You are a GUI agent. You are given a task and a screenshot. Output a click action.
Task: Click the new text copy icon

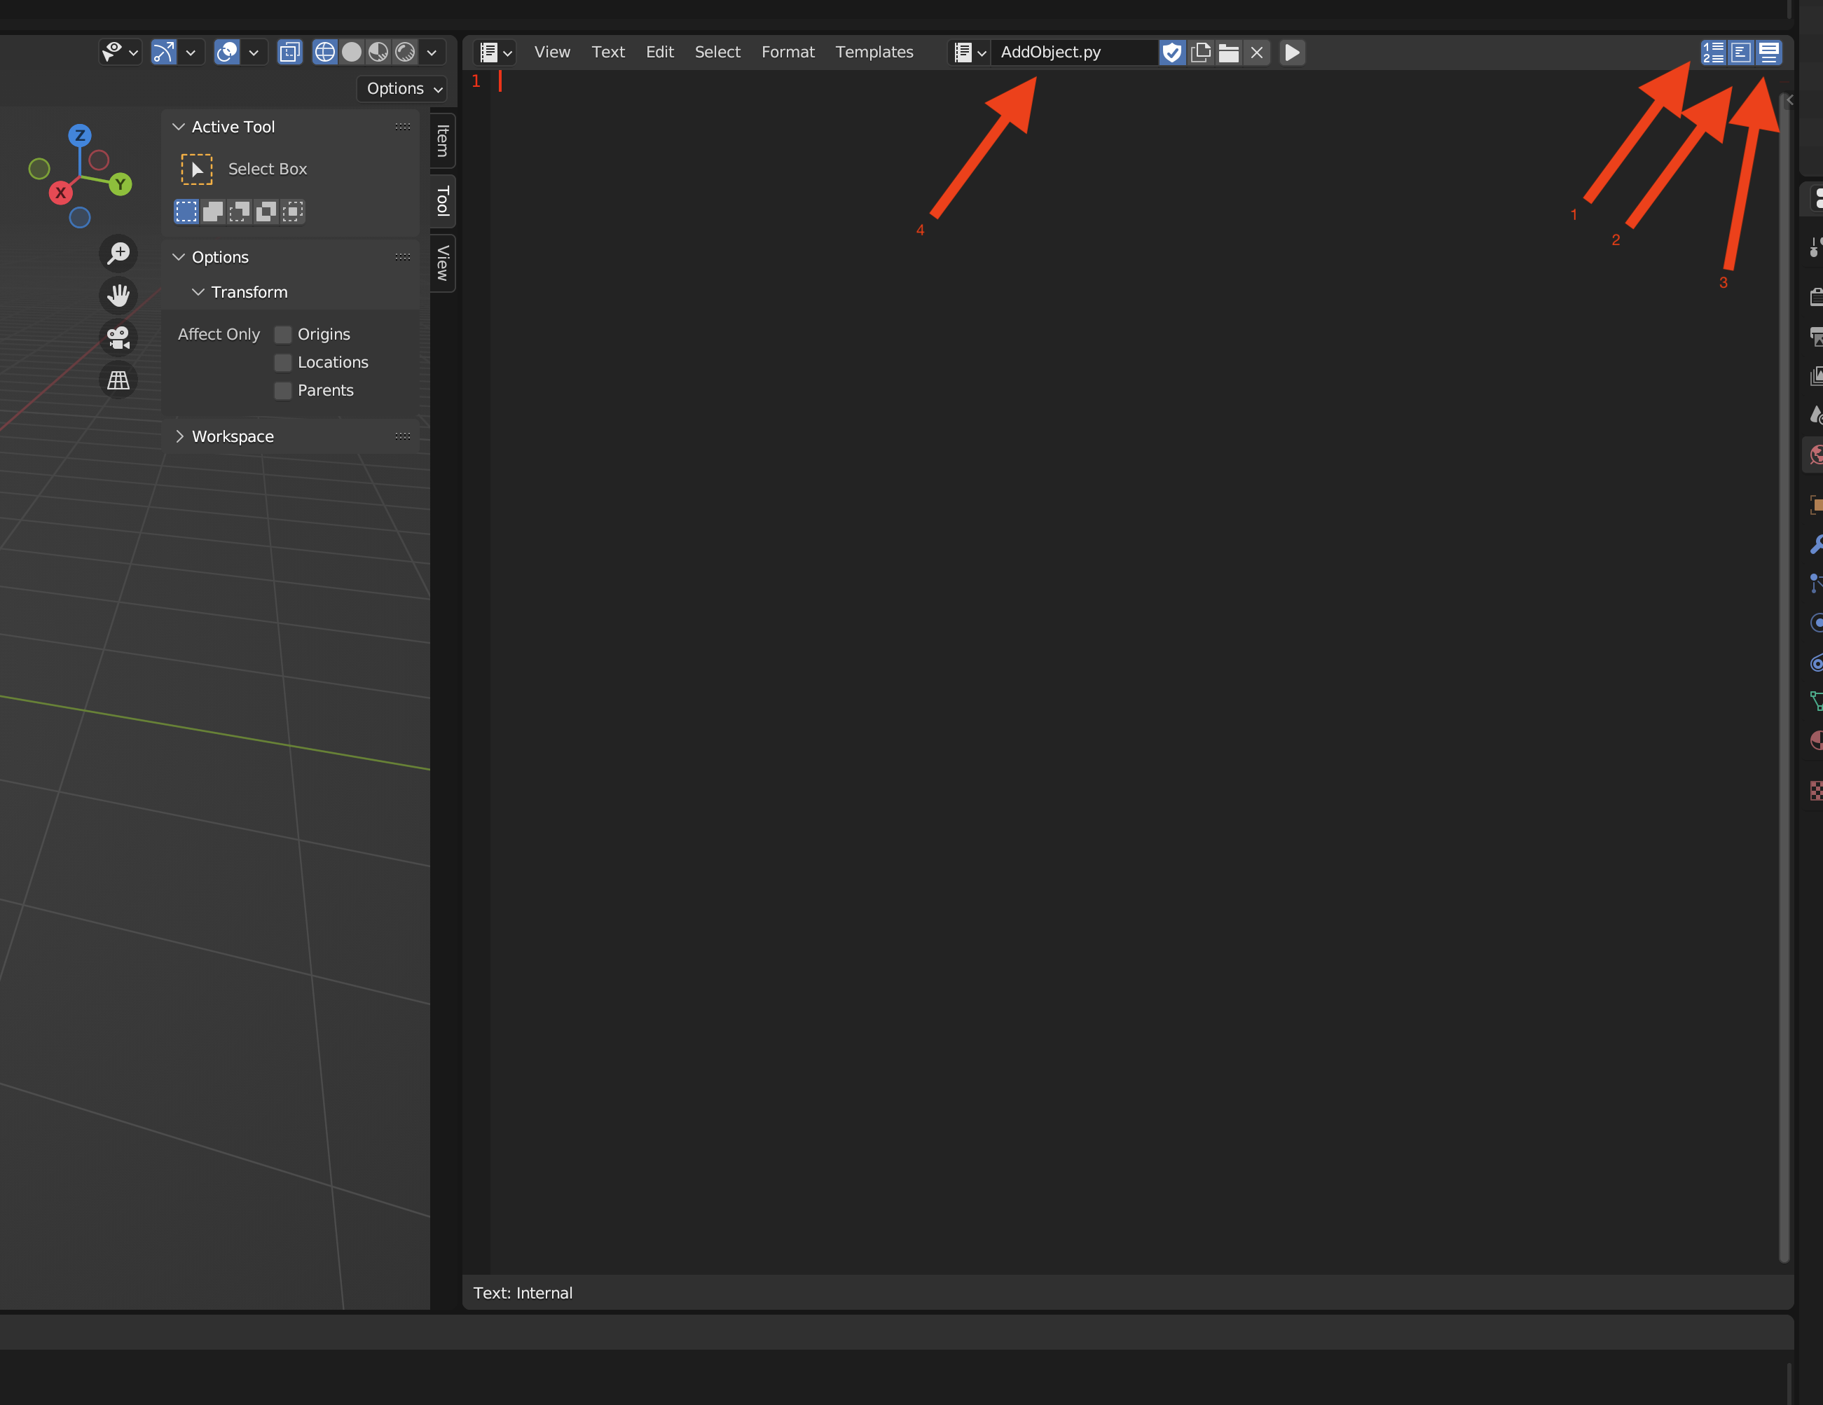point(1200,53)
